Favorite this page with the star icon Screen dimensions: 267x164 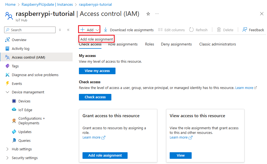(x=148, y=14)
